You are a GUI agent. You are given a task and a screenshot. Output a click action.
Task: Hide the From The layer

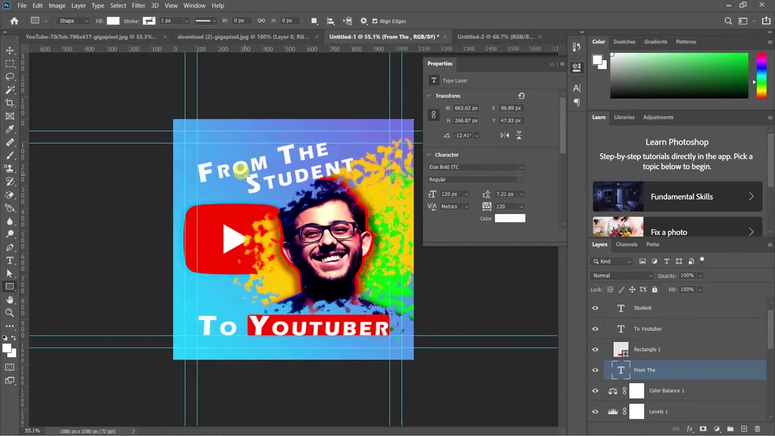[x=595, y=370]
